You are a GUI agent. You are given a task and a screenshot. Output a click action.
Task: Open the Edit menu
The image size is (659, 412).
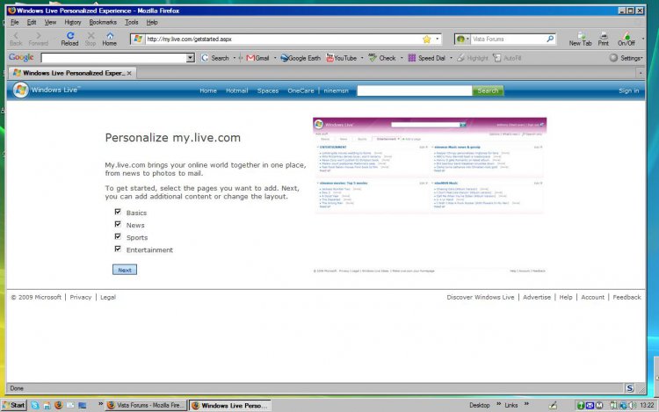[x=32, y=22]
